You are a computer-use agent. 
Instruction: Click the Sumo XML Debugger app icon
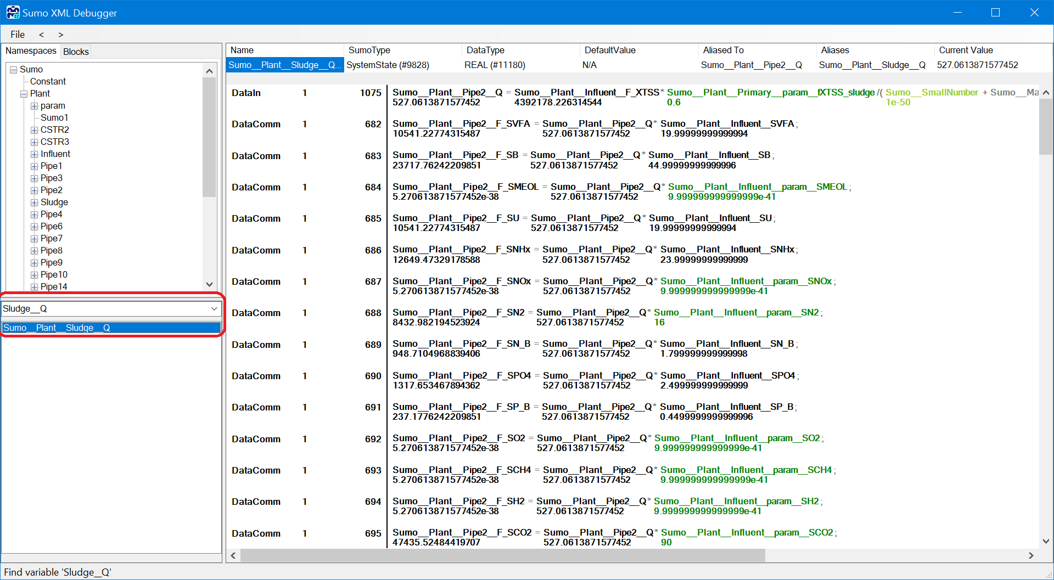tap(13, 12)
